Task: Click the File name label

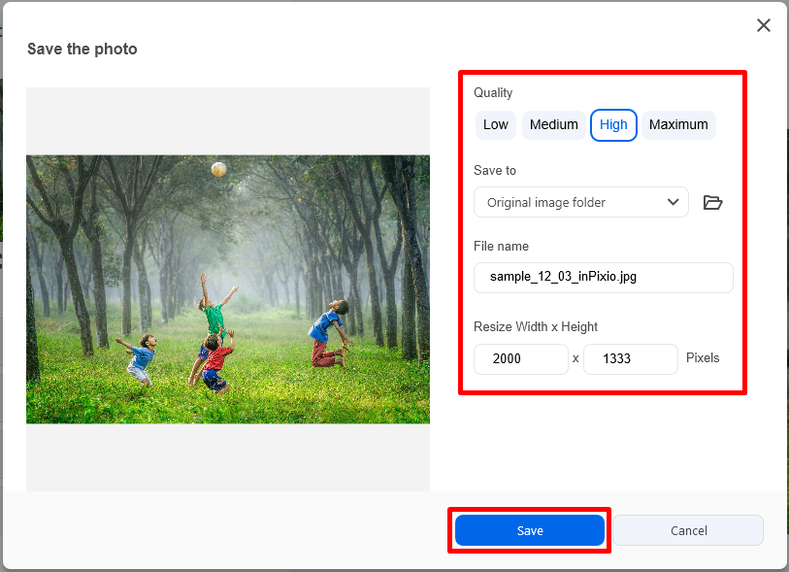Action: pos(501,247)
